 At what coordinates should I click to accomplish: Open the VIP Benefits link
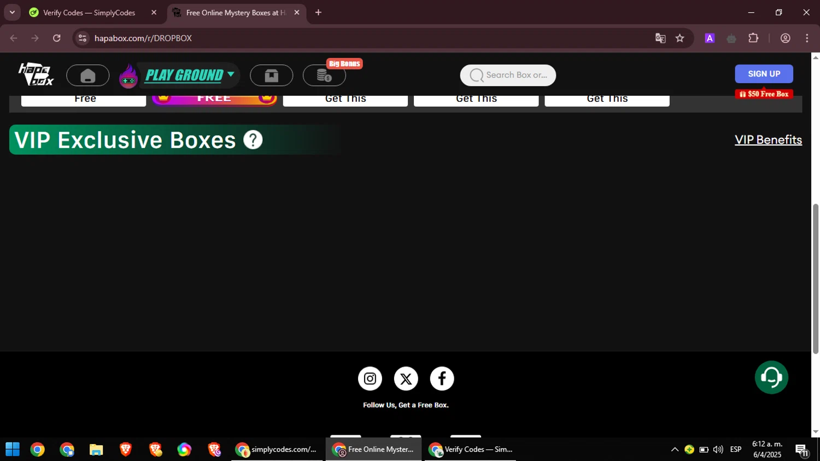tap(768, 140)
